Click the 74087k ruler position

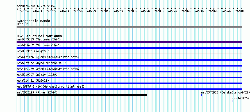click(186, 11)
